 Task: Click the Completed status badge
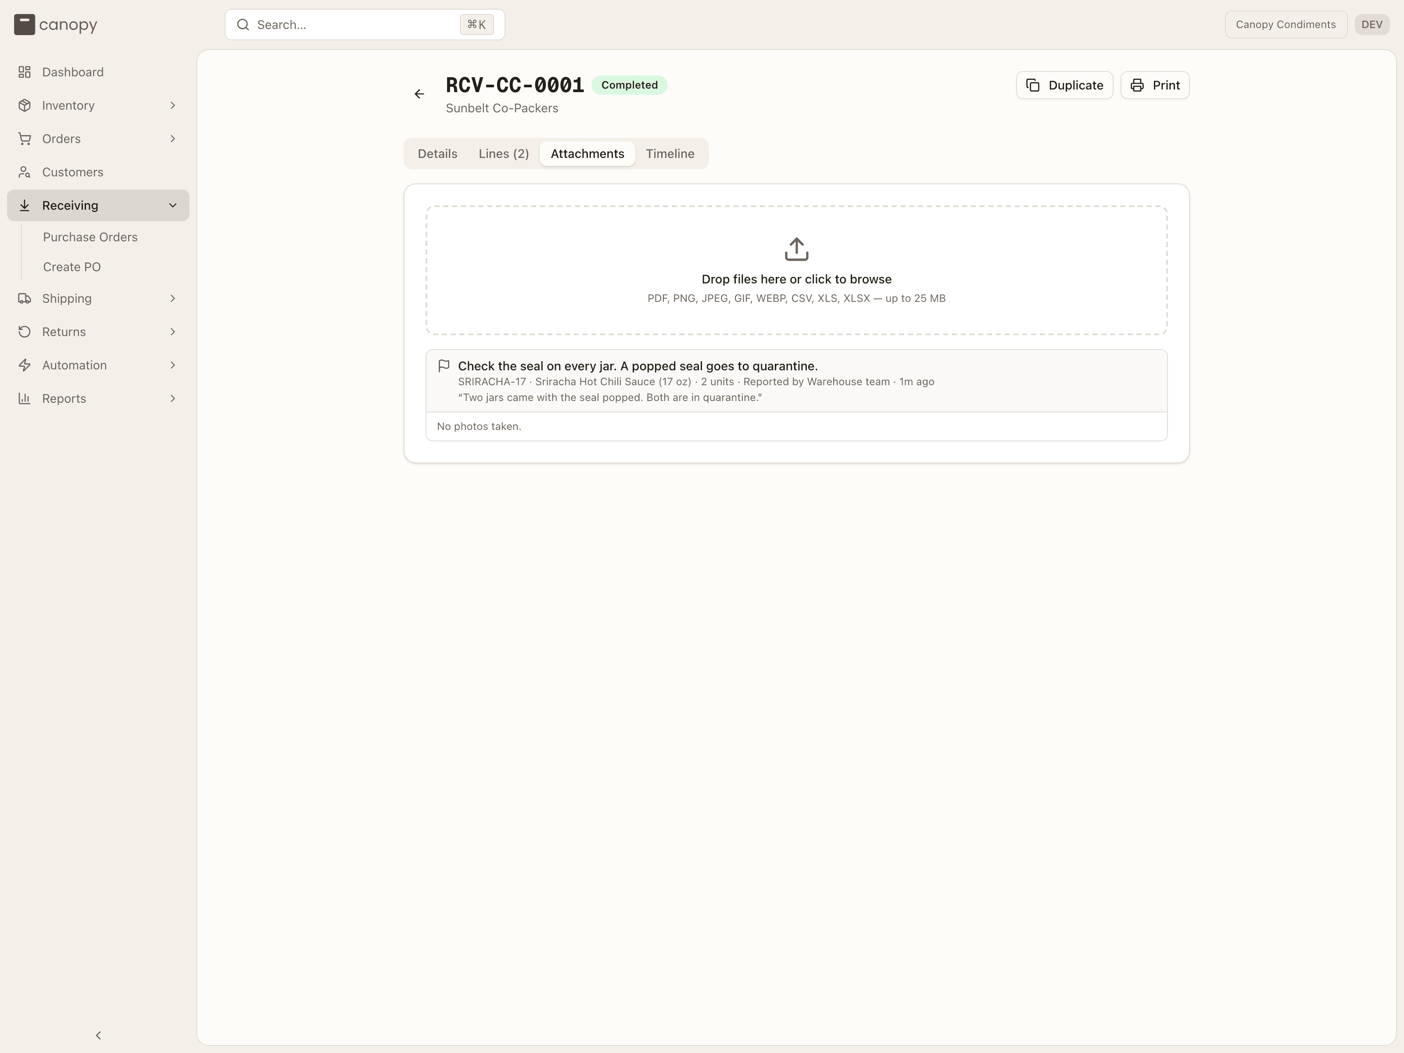pyautogui.click(x=629, y=85)
